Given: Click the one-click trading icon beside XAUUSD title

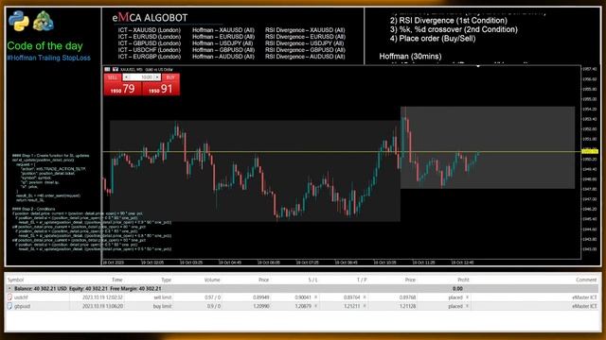Looking at the screenshot, I should click(116, 69).
